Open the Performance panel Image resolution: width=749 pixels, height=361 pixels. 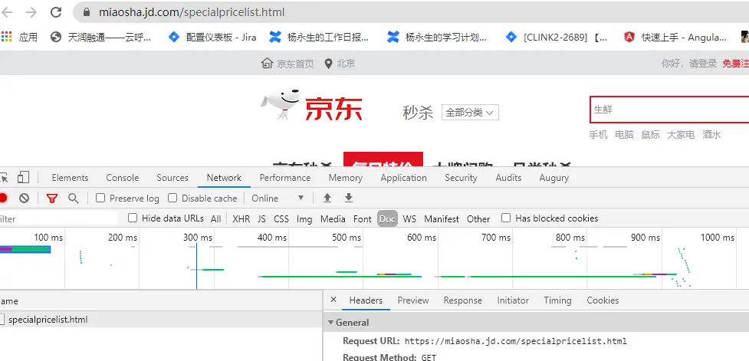coord(285,178)
